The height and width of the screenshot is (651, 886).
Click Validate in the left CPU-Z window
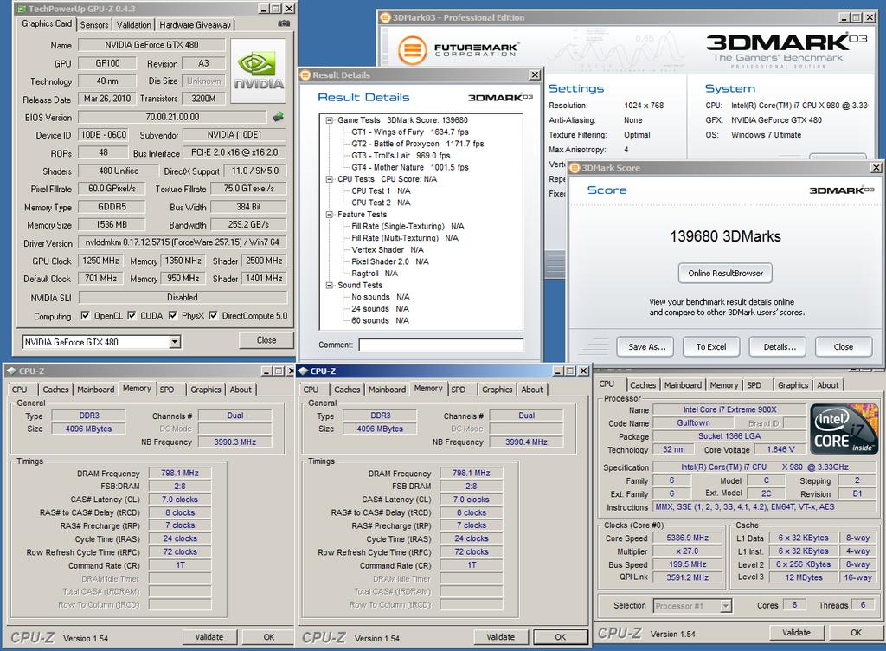209,637
